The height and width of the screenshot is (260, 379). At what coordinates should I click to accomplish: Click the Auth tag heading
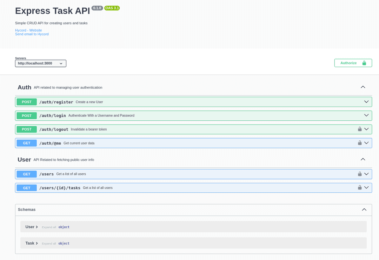pyautogui.click(x=25, y=87)
